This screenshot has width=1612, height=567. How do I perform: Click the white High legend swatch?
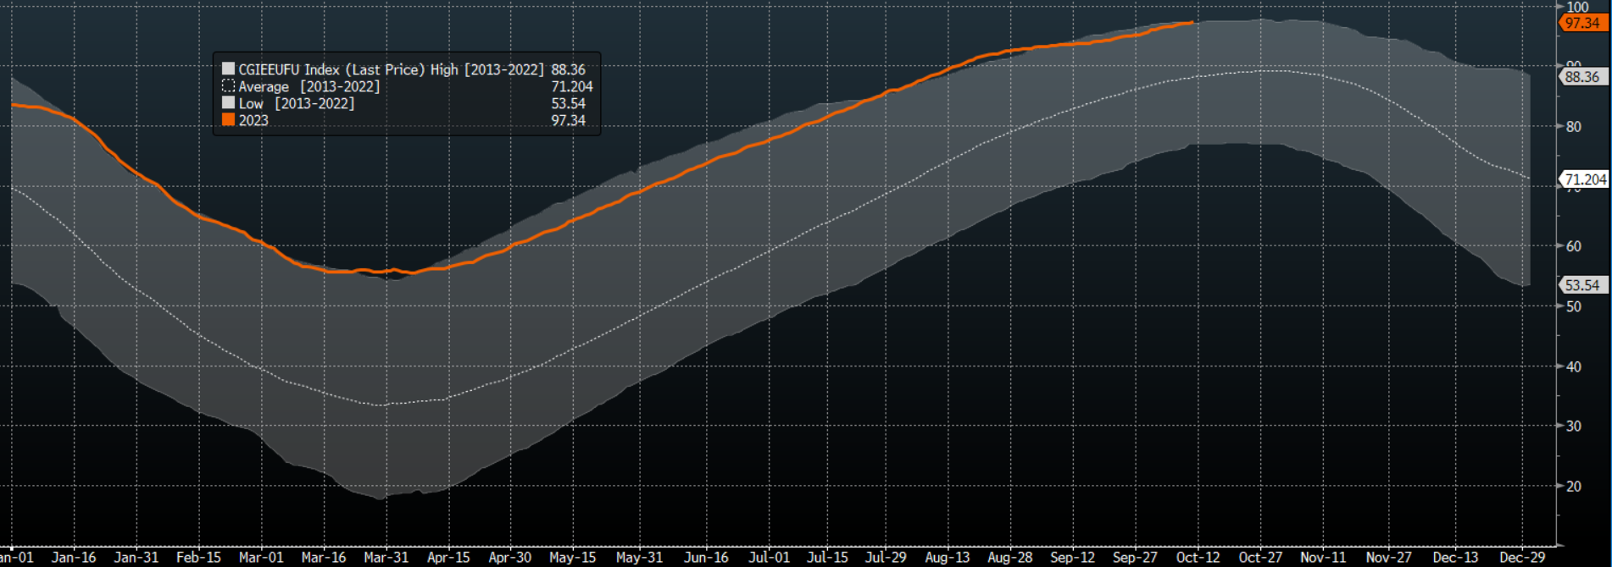pos(228,69)
